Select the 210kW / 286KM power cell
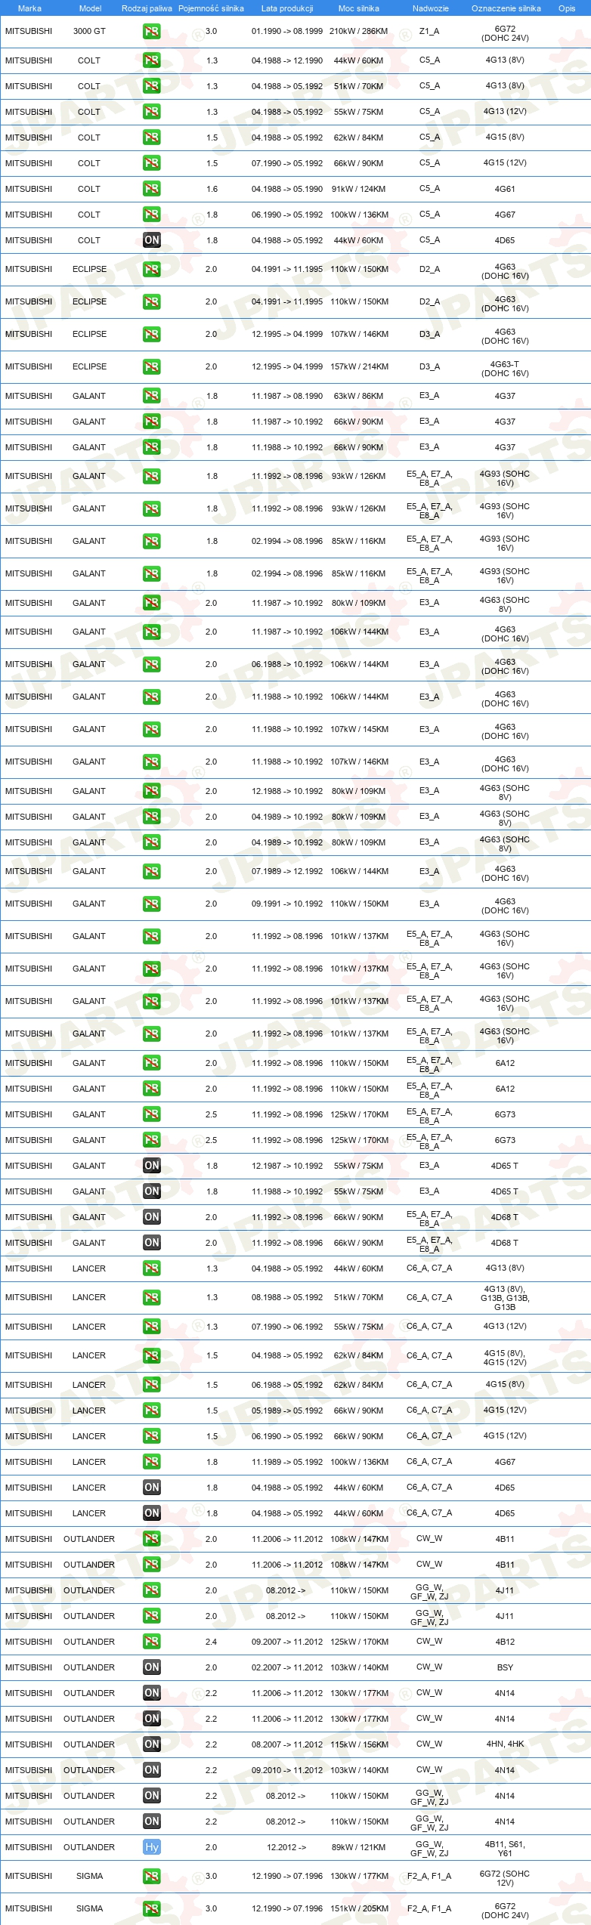591x1925 pixels. [x=358, y=32]
